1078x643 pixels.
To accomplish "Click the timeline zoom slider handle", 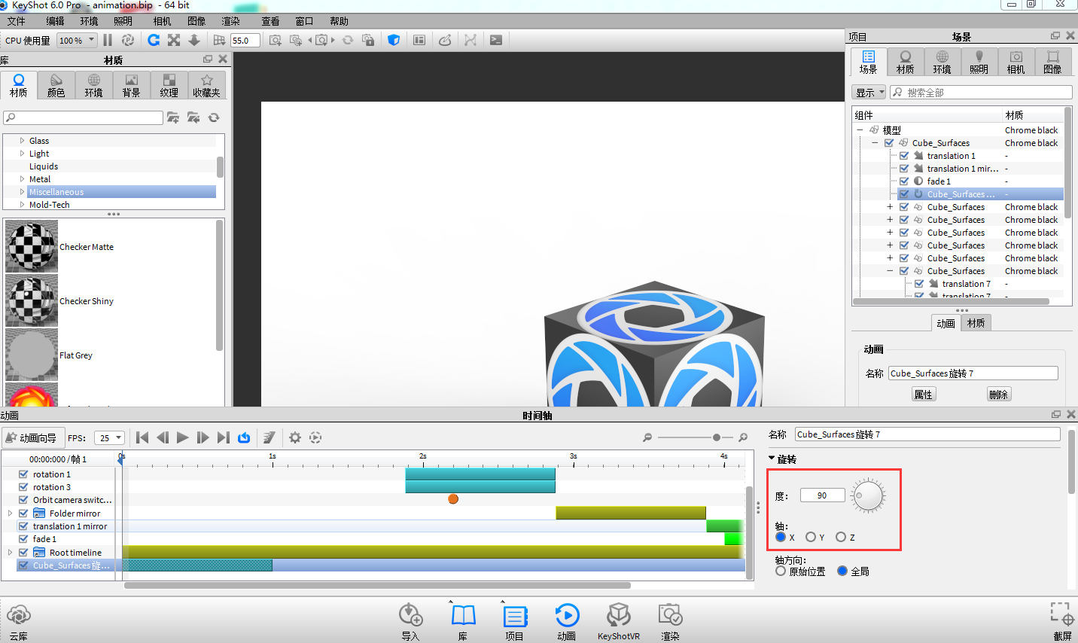I will coord(717,437).
